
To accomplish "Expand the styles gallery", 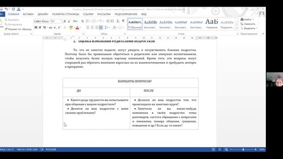I will click(x=237, y=28).
